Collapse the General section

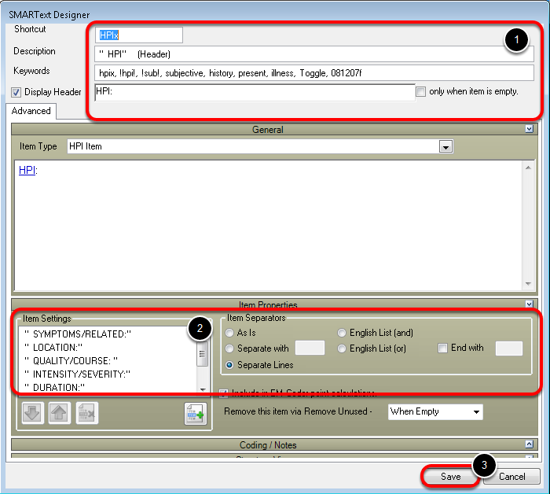[530, 129]
